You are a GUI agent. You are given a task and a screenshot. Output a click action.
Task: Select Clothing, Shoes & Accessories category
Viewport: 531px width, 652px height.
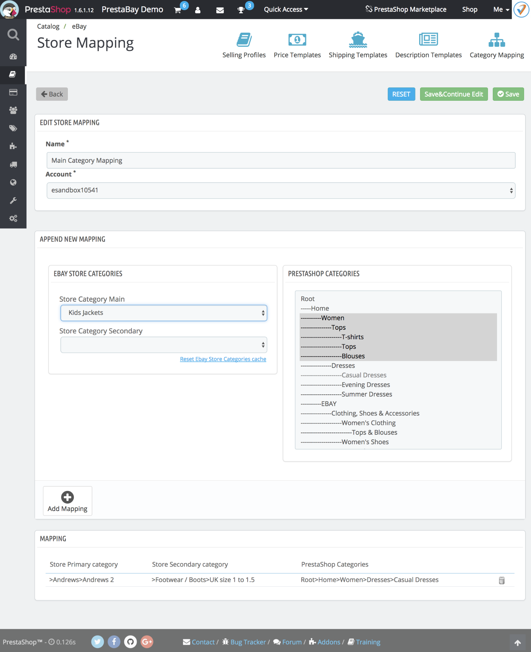point(398,413)
